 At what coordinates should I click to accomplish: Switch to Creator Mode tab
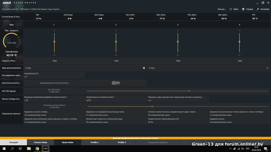[40, 143]
